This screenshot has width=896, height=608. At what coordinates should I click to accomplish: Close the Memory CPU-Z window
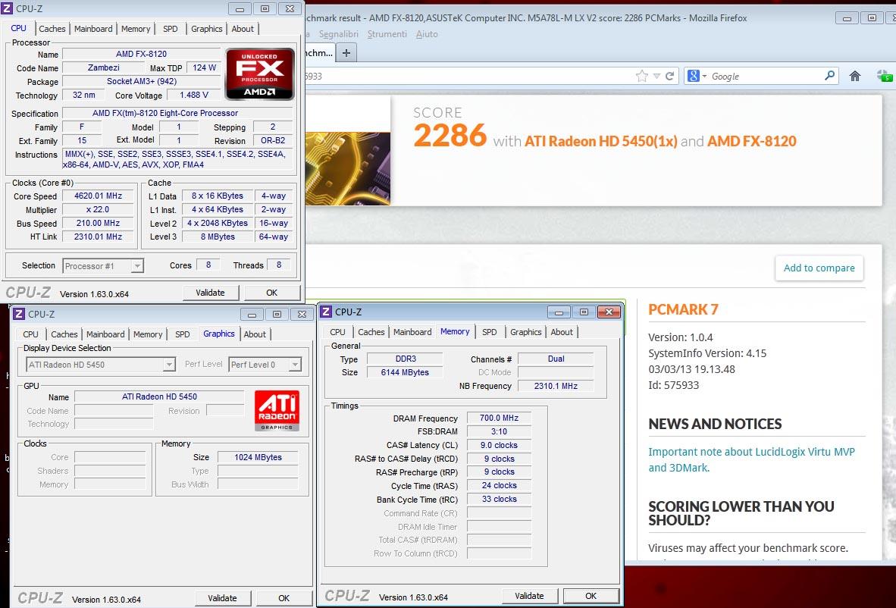point(609,312)
